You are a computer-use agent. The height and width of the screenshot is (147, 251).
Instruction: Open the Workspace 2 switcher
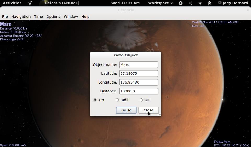(x=160, y=3)
